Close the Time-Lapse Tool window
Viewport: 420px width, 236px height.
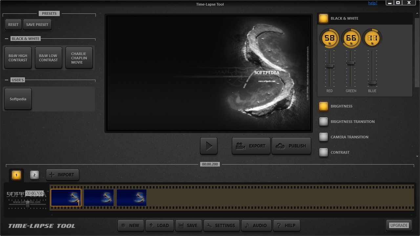click(x=409, y=3)
